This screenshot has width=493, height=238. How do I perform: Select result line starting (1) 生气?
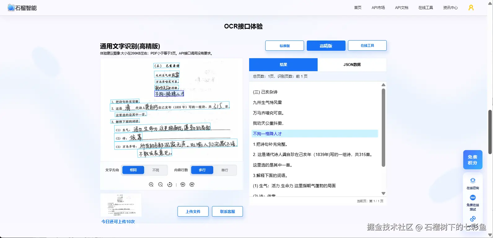point(315,186)
